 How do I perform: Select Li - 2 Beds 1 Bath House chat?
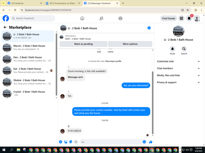coord(28,36)
